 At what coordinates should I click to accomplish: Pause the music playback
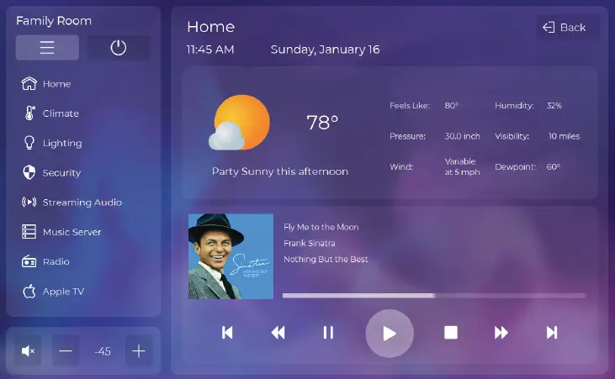coord(328,333)
